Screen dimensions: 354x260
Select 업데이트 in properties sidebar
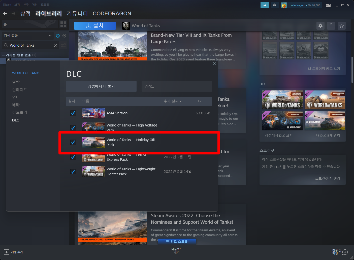pyautogui.click(x=20, y=90)
